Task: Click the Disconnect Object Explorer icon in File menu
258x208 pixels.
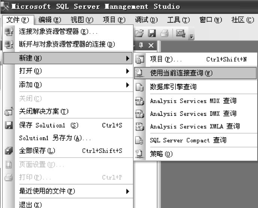Action: (9, 45)
